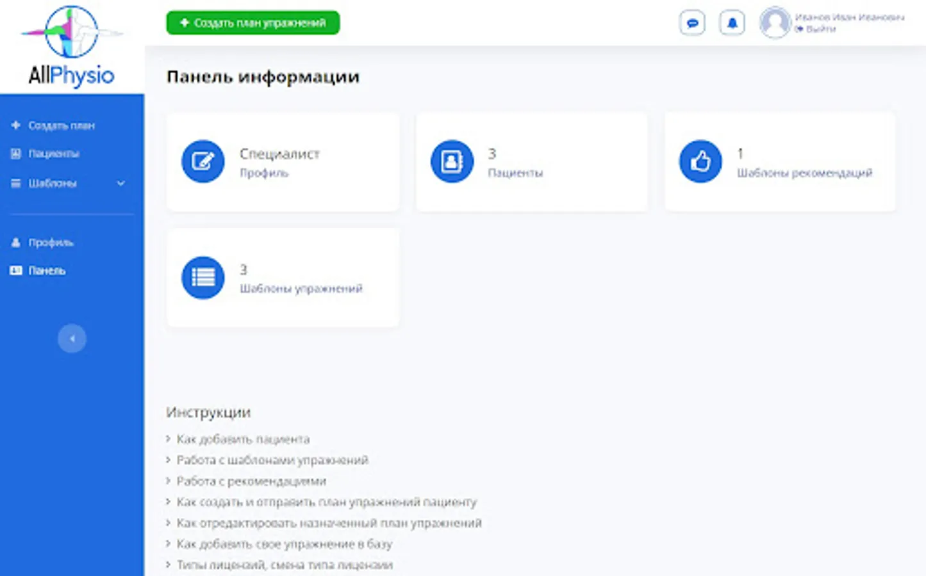Viewport: 926px width, 576px height.
Task: Click the user avatar picture in header
Action: coord(775,22)
